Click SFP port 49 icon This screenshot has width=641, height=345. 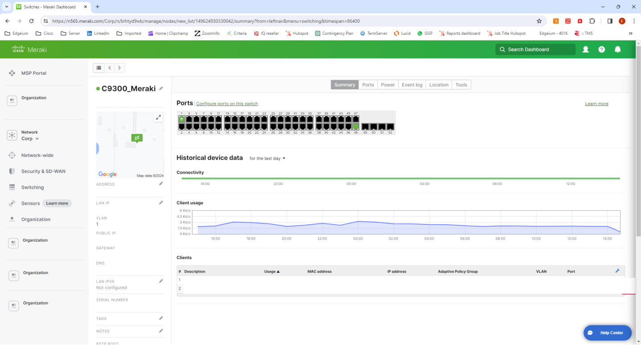click(366, 126)
